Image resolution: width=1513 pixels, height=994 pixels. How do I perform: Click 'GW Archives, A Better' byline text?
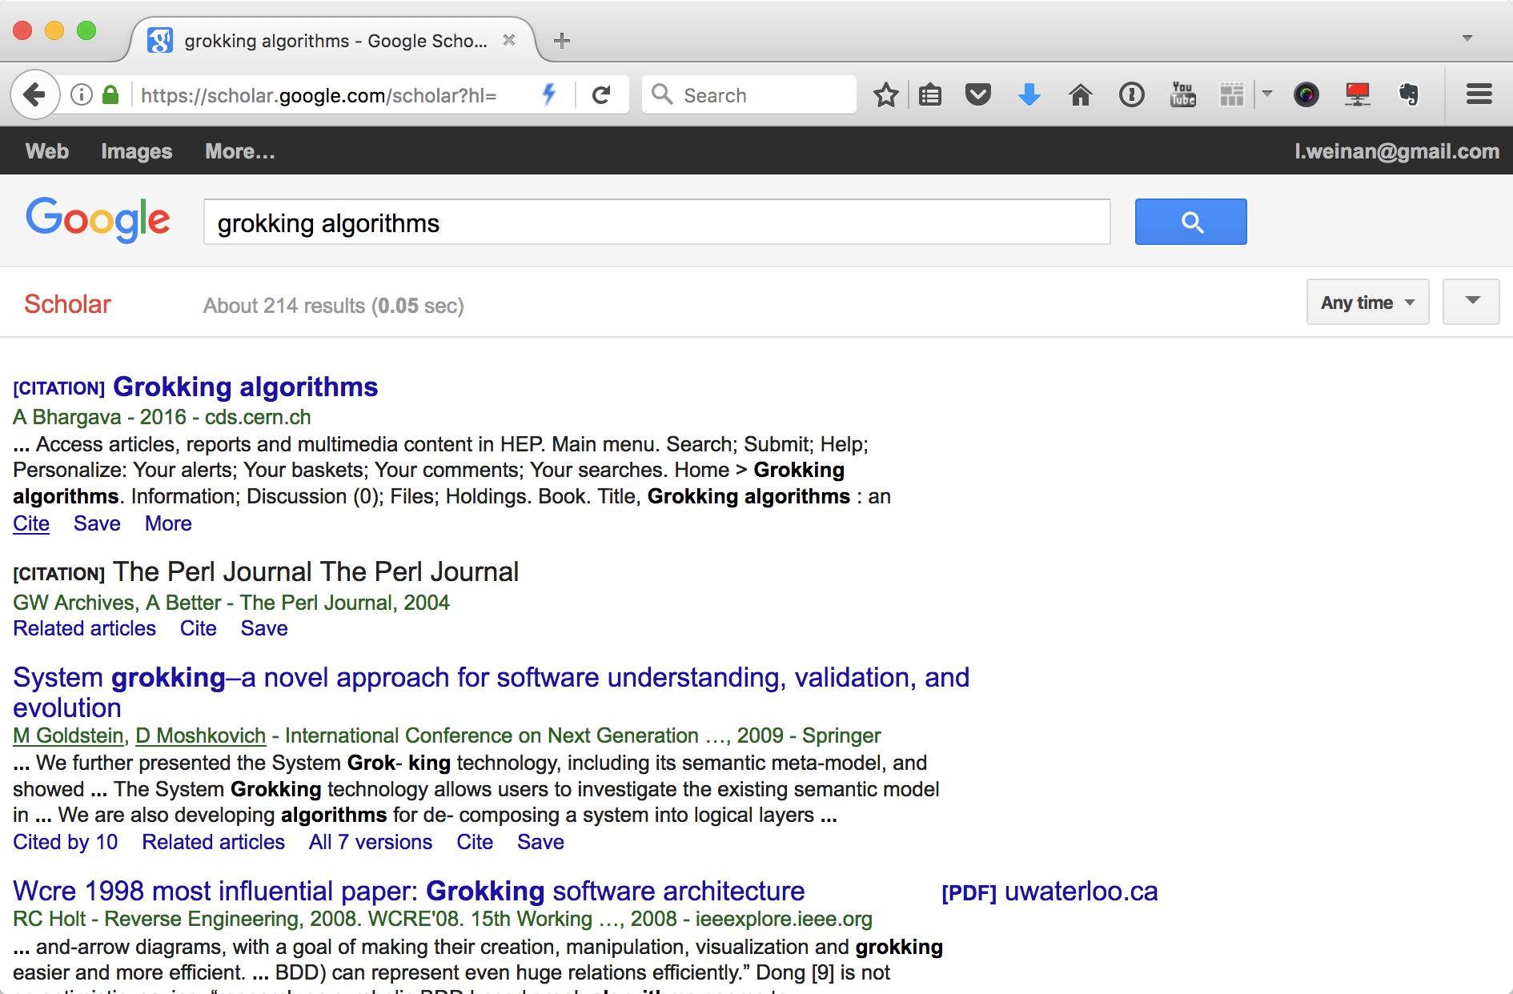pyautogui.click(x=117, y=603)
